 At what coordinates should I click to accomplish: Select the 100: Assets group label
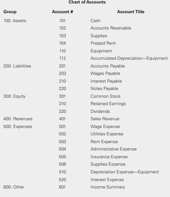coord(15,21)
